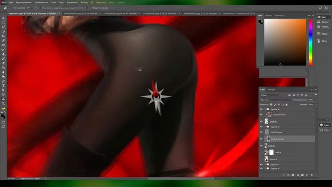Select the Type tool in toolbar
The height and width of the screenshot is (187, 332).
coord(3,86)
